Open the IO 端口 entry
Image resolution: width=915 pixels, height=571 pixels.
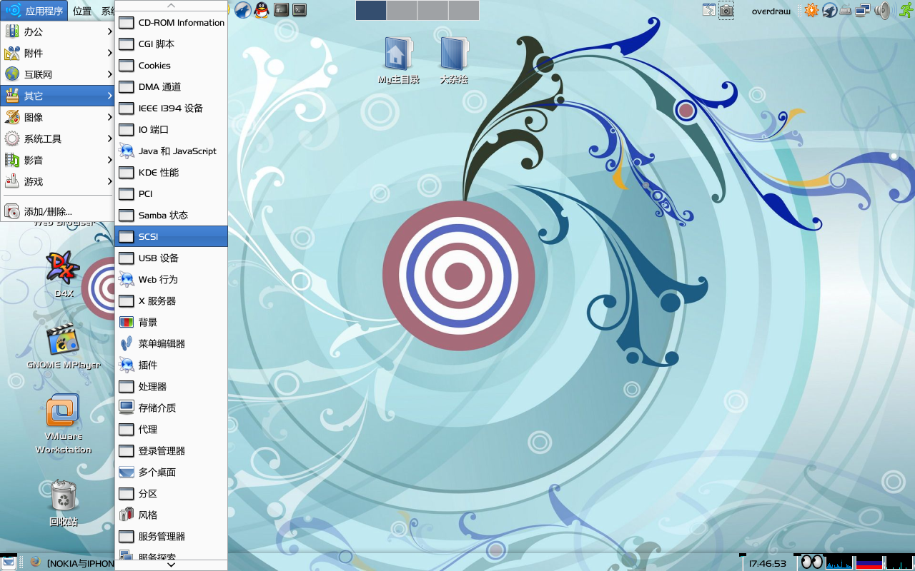tap(171, 129)
